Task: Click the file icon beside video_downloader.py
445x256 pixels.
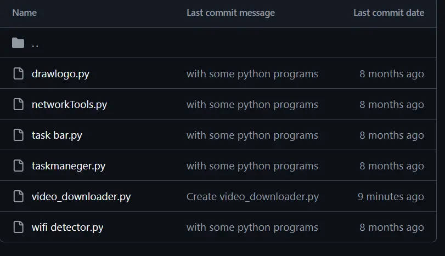Action: tap(18, 196)
